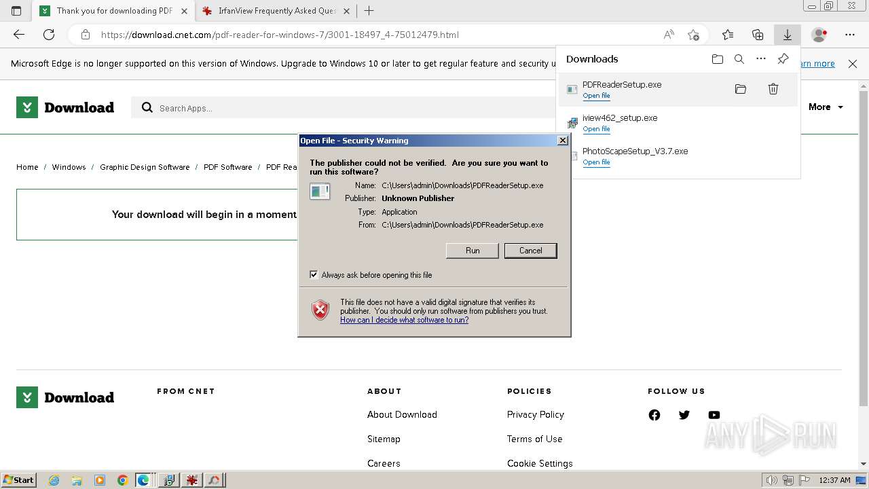
Task: Click the Read aloud icon in the address bar
Action: 669,35
